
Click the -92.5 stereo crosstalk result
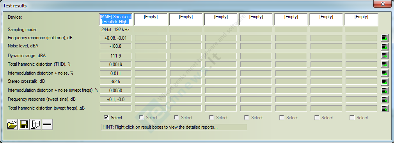[x=115, y=82]
